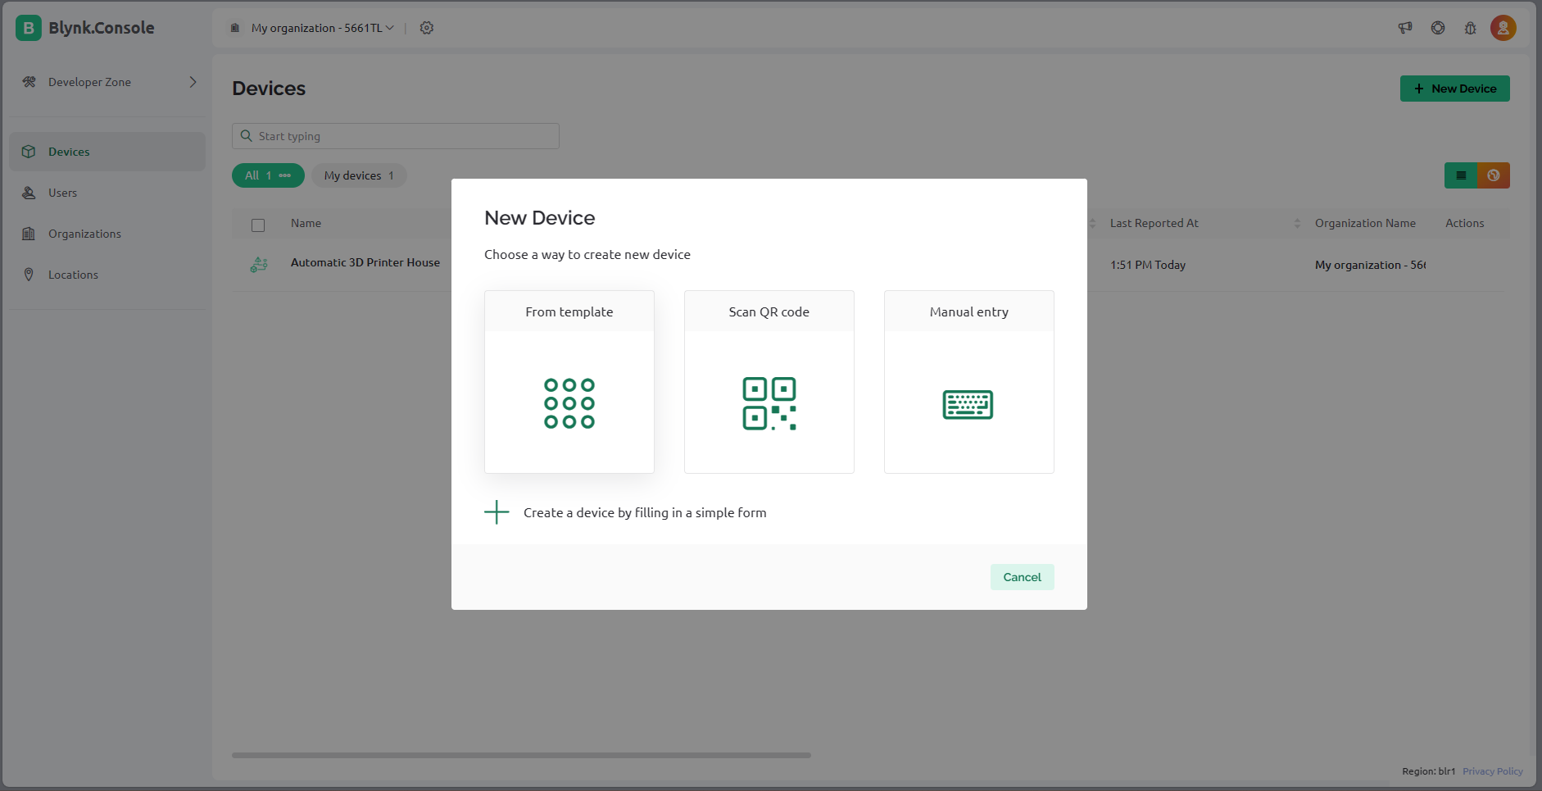Click the 1:51 PM Today cell
The width and height of the screenshot is (1542, 791).
click(x=1148, y=265)
